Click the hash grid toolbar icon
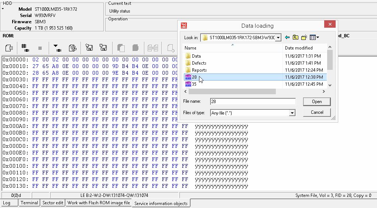This screenshot has width=377, height=208. [x=25, y=48]
